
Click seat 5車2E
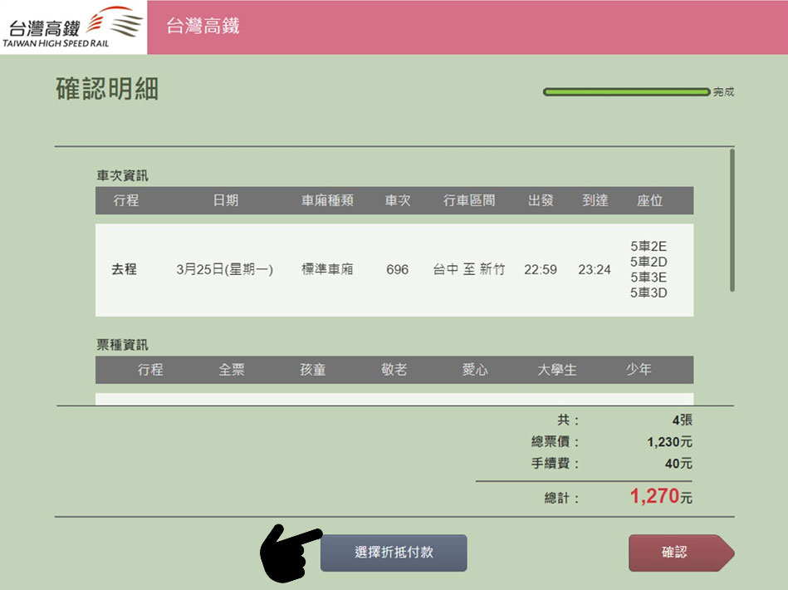click(x=649, y=246)
